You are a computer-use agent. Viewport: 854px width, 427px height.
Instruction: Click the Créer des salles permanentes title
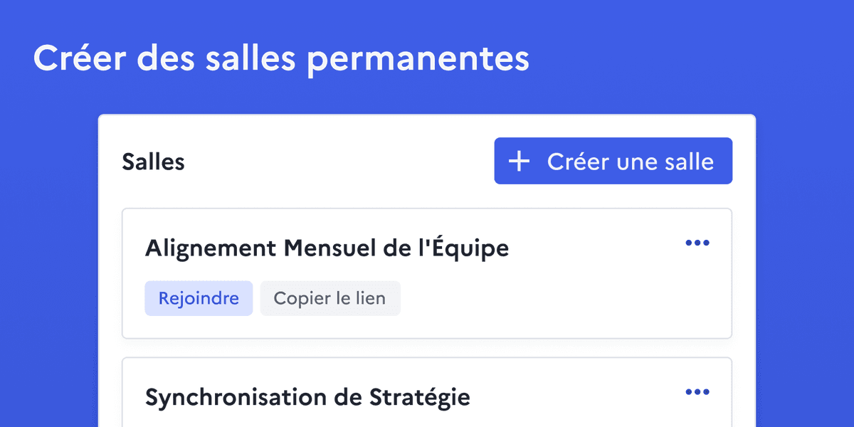[x=281, y=58]
